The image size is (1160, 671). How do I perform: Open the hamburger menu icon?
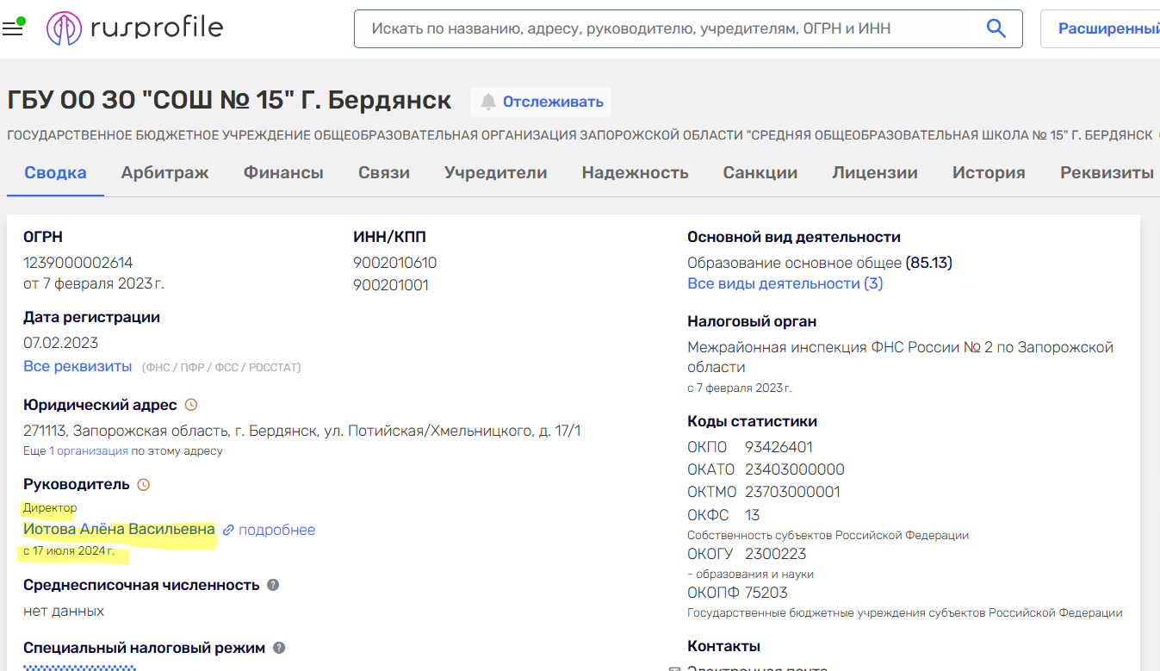(x=12, y=29)
